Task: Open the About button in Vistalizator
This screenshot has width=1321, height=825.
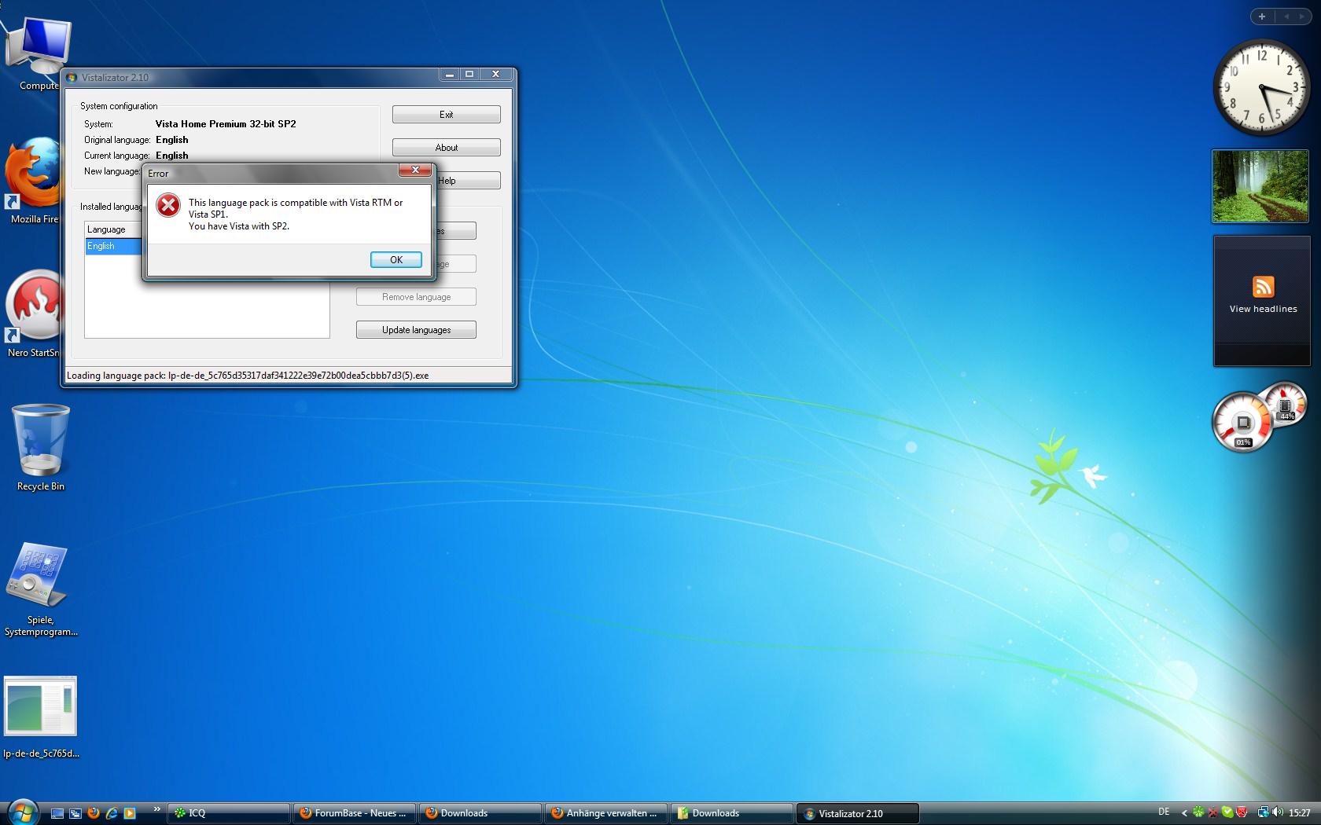Action: 446,148
